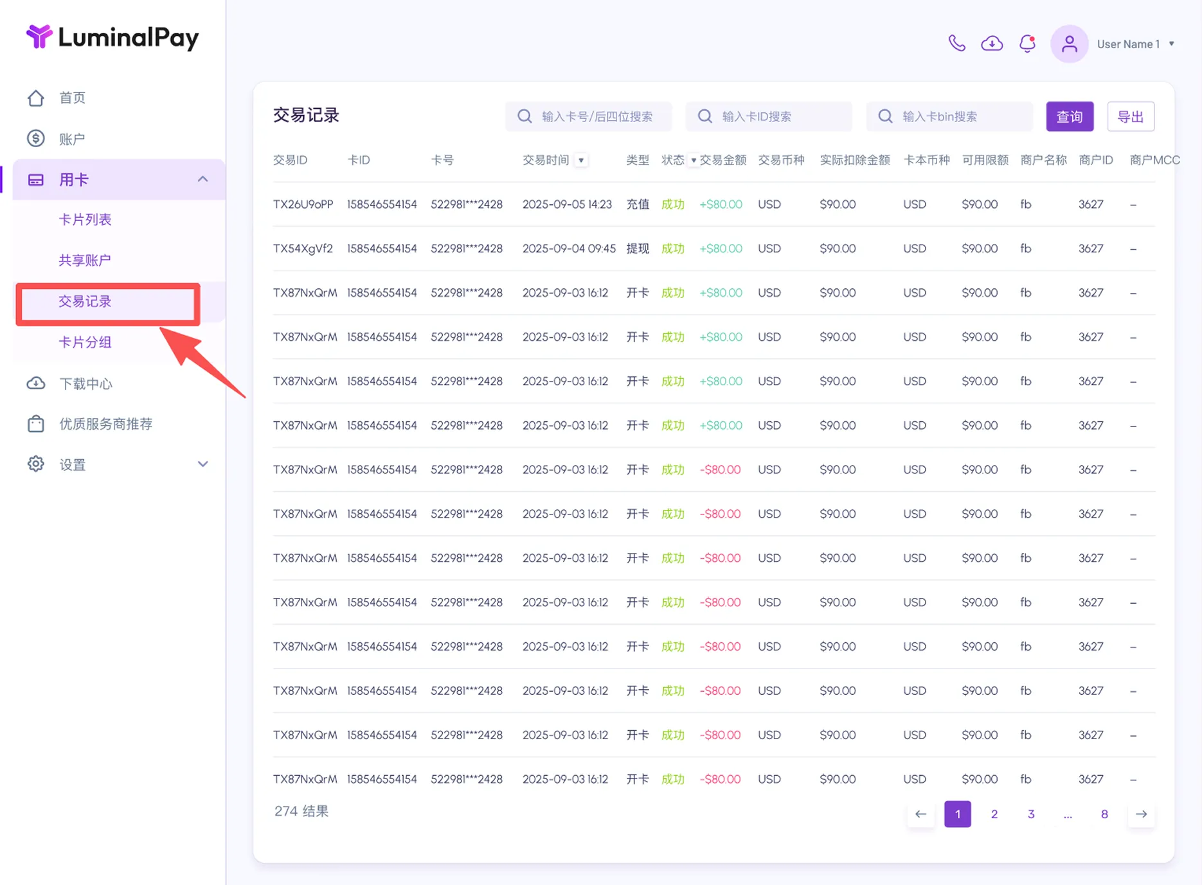Click the cloud icon beside 下载中心
The image size is (1202, 885).
click(x=36, y=383)
